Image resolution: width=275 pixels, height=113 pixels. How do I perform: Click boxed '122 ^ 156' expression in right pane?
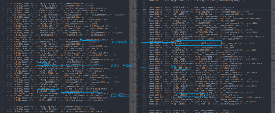[x=183, y=68]
